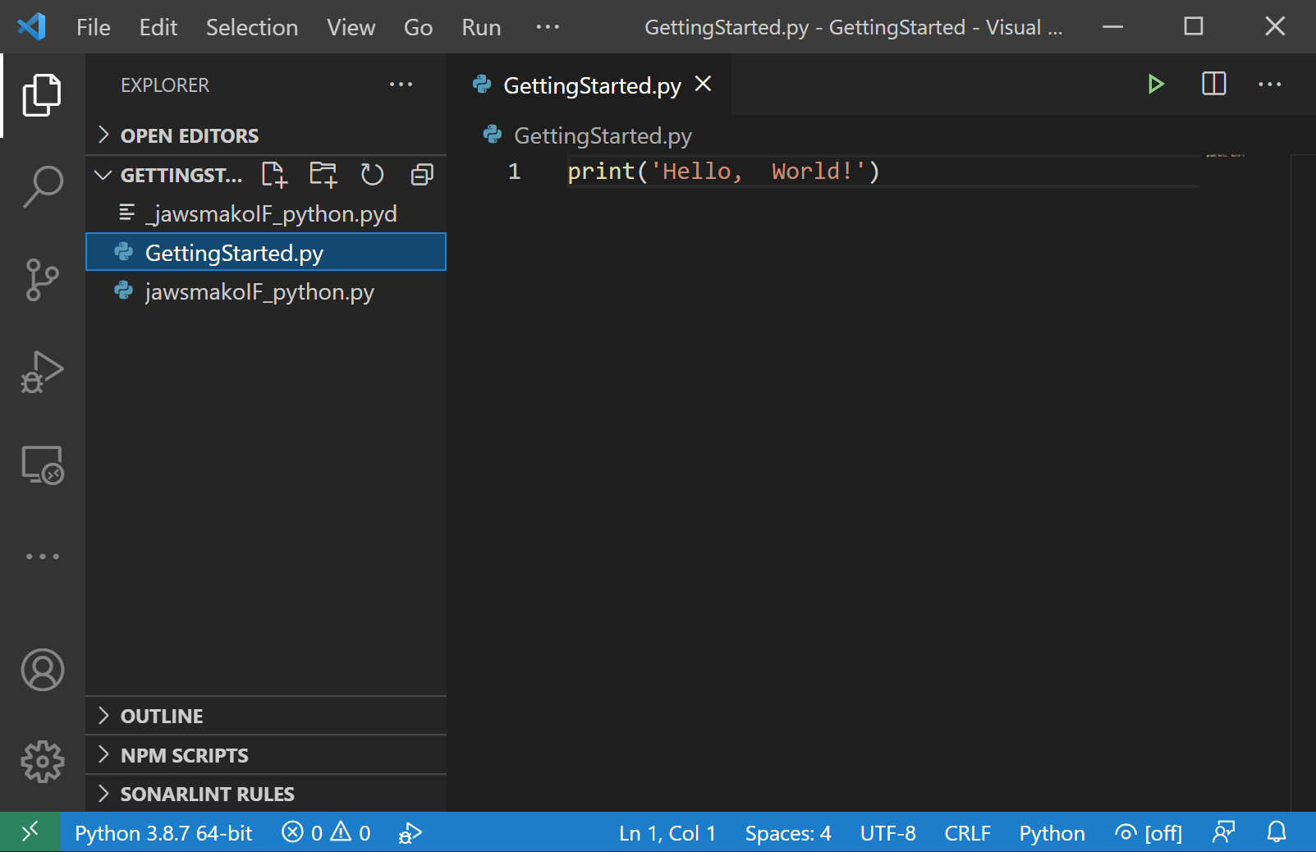Toggle the split editor layout button
The image size is (1316, 852).
click(x=1213, y=85)
